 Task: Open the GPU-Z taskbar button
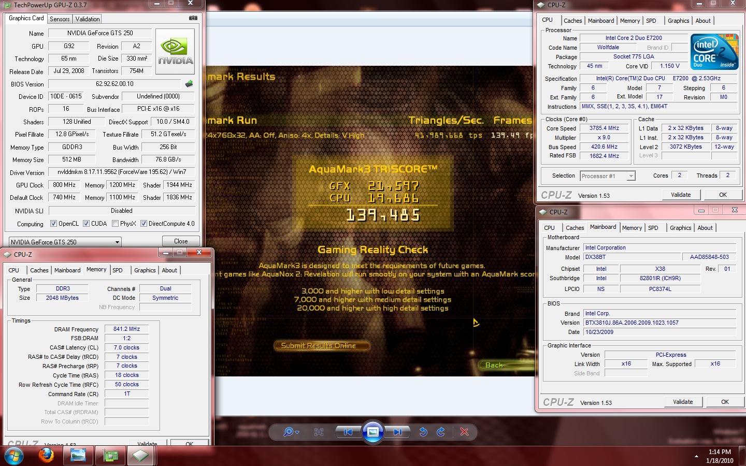(x=110, y=456)
